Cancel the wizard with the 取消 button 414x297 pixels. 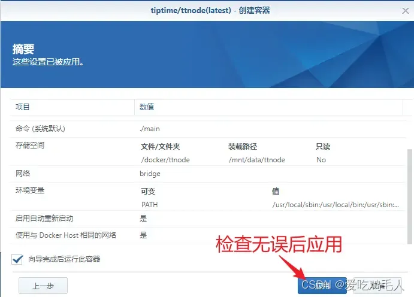click(377, 286)
